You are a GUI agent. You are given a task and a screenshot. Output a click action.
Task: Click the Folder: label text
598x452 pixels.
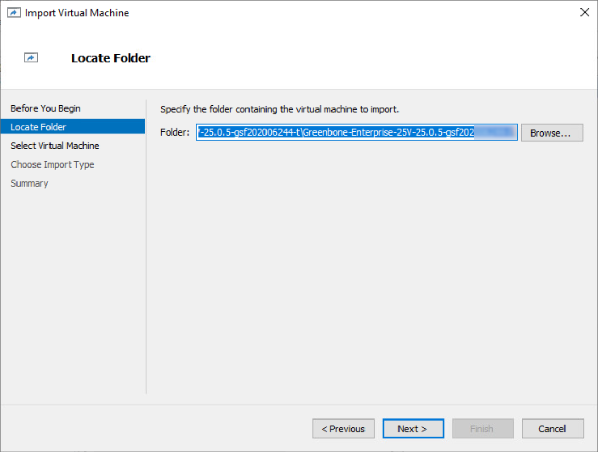tap(175, 132)
